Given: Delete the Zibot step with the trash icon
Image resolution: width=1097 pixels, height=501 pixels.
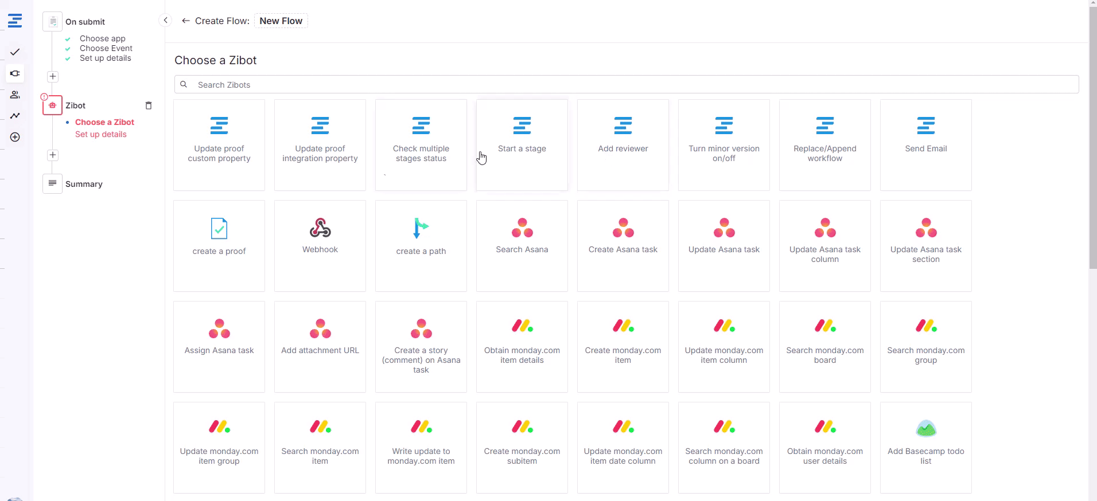Looking at the screenshot, I should tap(149, 105).
